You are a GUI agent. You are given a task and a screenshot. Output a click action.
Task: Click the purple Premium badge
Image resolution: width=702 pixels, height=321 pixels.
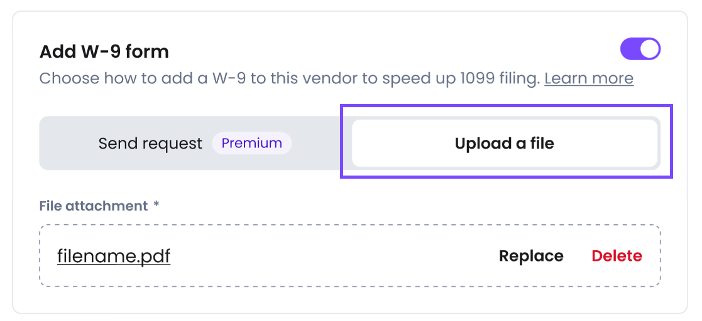coord(251,143)
